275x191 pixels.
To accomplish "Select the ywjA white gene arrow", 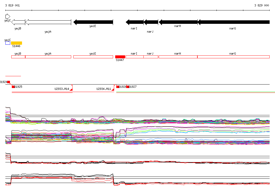I will (x=48, y=22).
